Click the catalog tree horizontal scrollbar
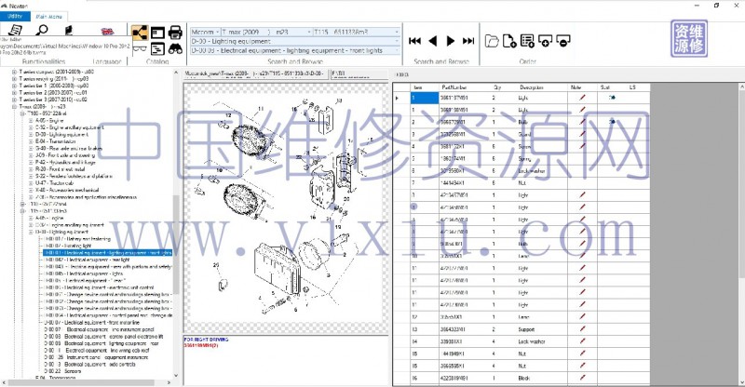 pyautogui.click(x=81, y=382)
